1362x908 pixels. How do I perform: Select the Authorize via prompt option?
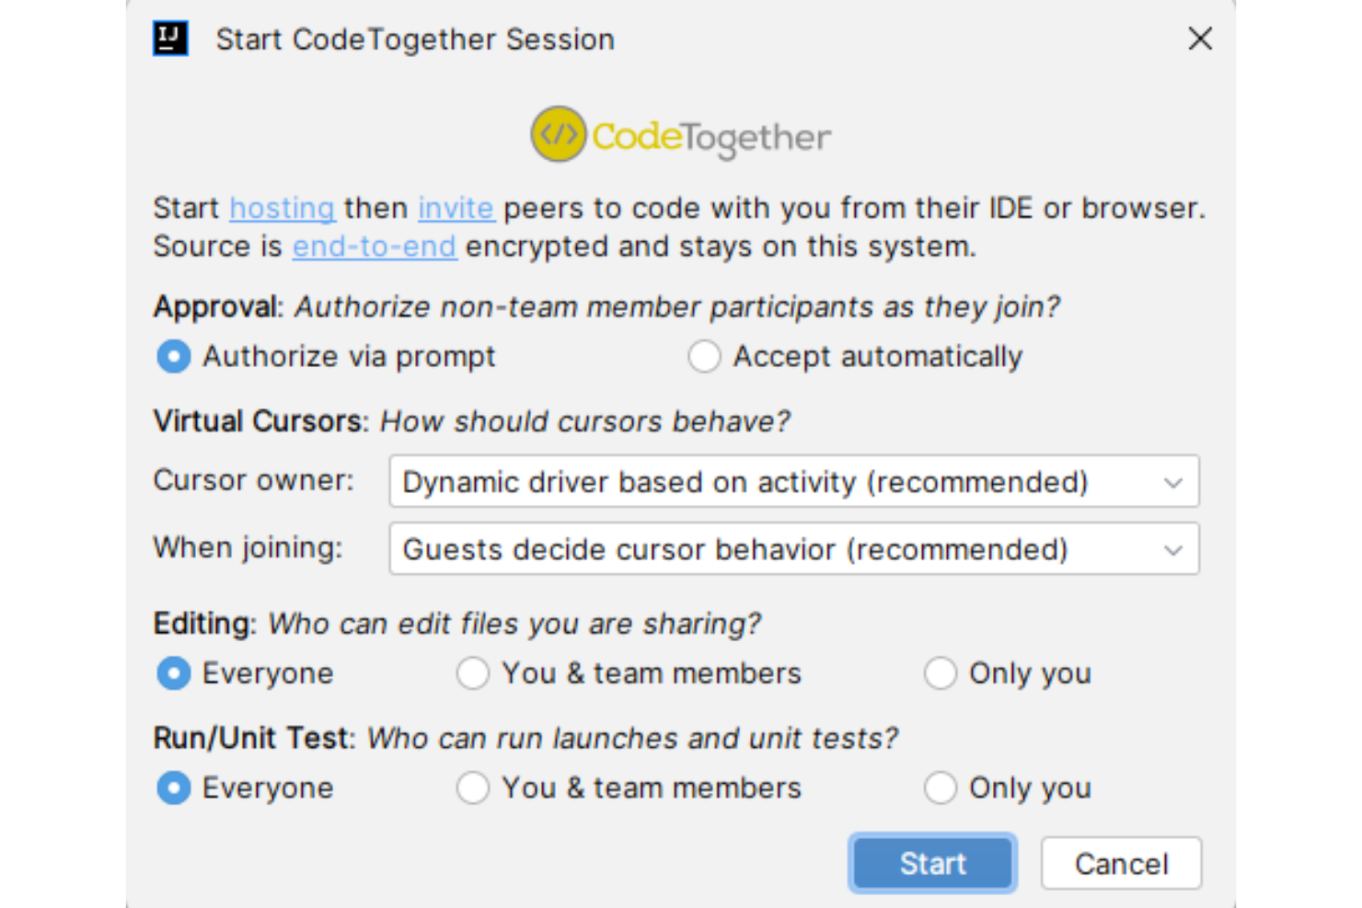[173, 356]
